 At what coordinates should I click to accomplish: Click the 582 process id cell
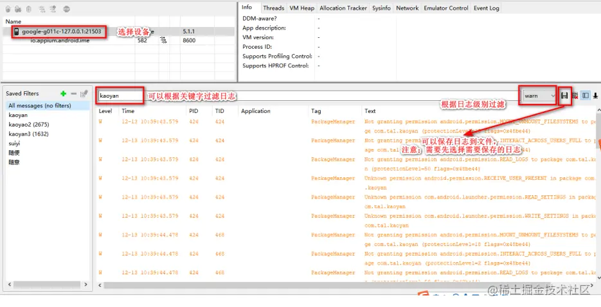click(142, 40)
